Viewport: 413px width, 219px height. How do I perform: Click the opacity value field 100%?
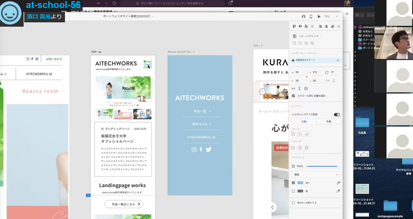click(x=300, y=166)
